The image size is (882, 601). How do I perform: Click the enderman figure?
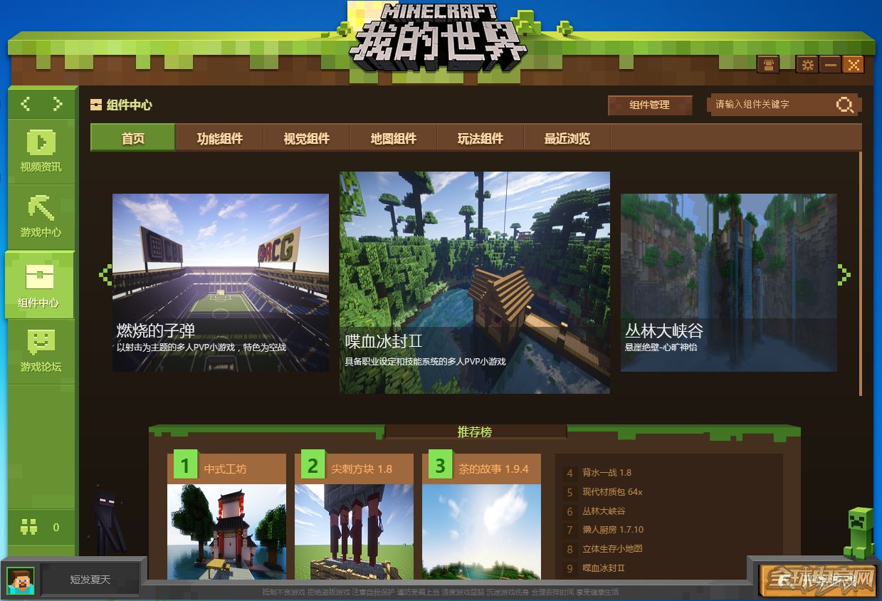110,522
